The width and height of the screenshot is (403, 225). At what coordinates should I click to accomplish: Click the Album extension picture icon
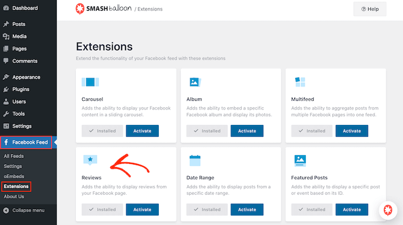coord(195,82)
